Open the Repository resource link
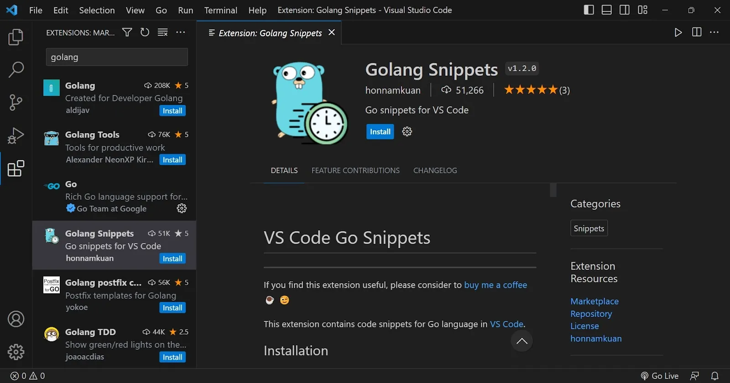Image resolution: width=730 pixels, height=383 pixels. point(591,314)
